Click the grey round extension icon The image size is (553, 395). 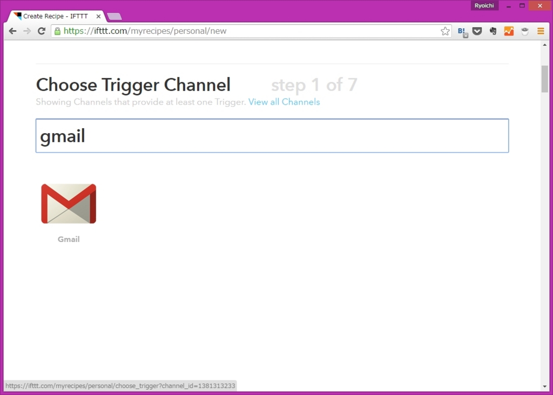point(525,31)
